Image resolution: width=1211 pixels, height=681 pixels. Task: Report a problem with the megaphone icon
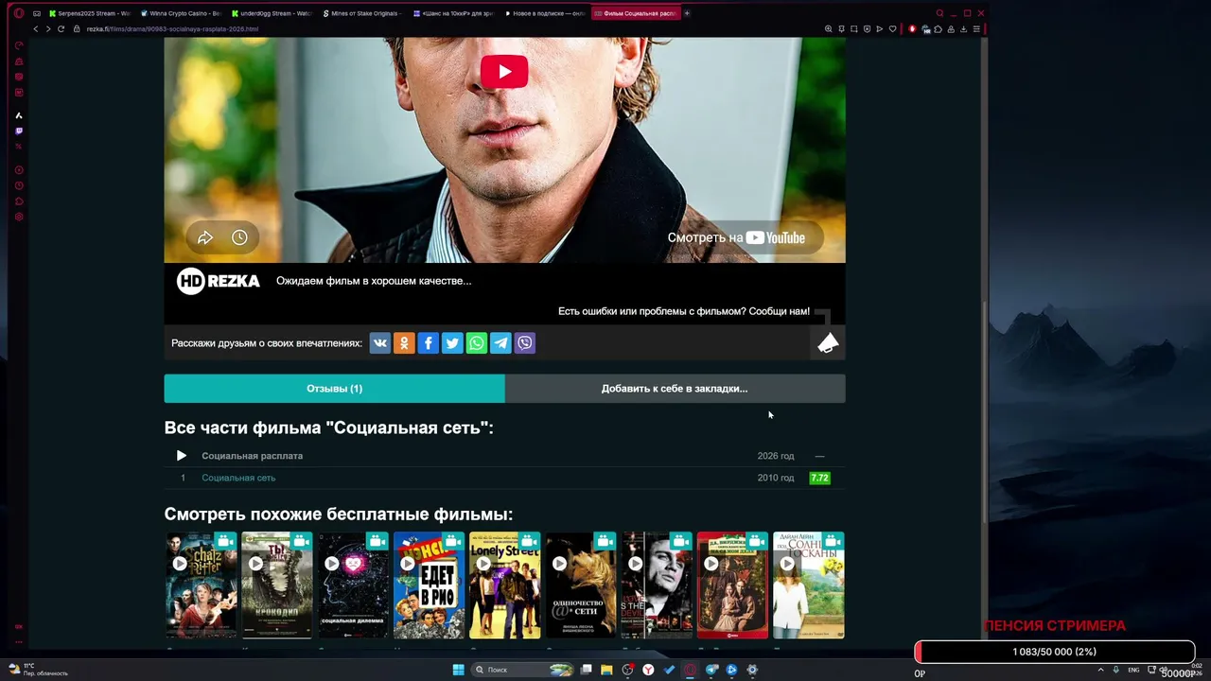pos(828,342)
